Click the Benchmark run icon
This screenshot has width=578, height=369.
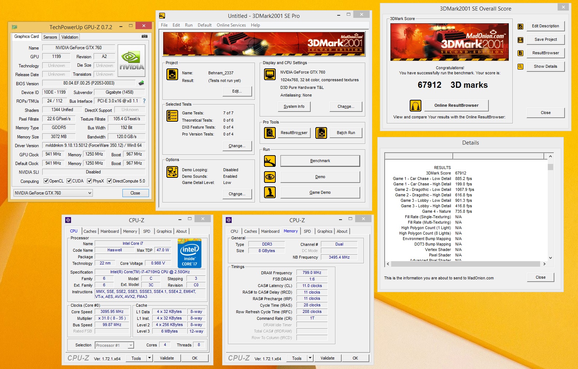point(270,161)
